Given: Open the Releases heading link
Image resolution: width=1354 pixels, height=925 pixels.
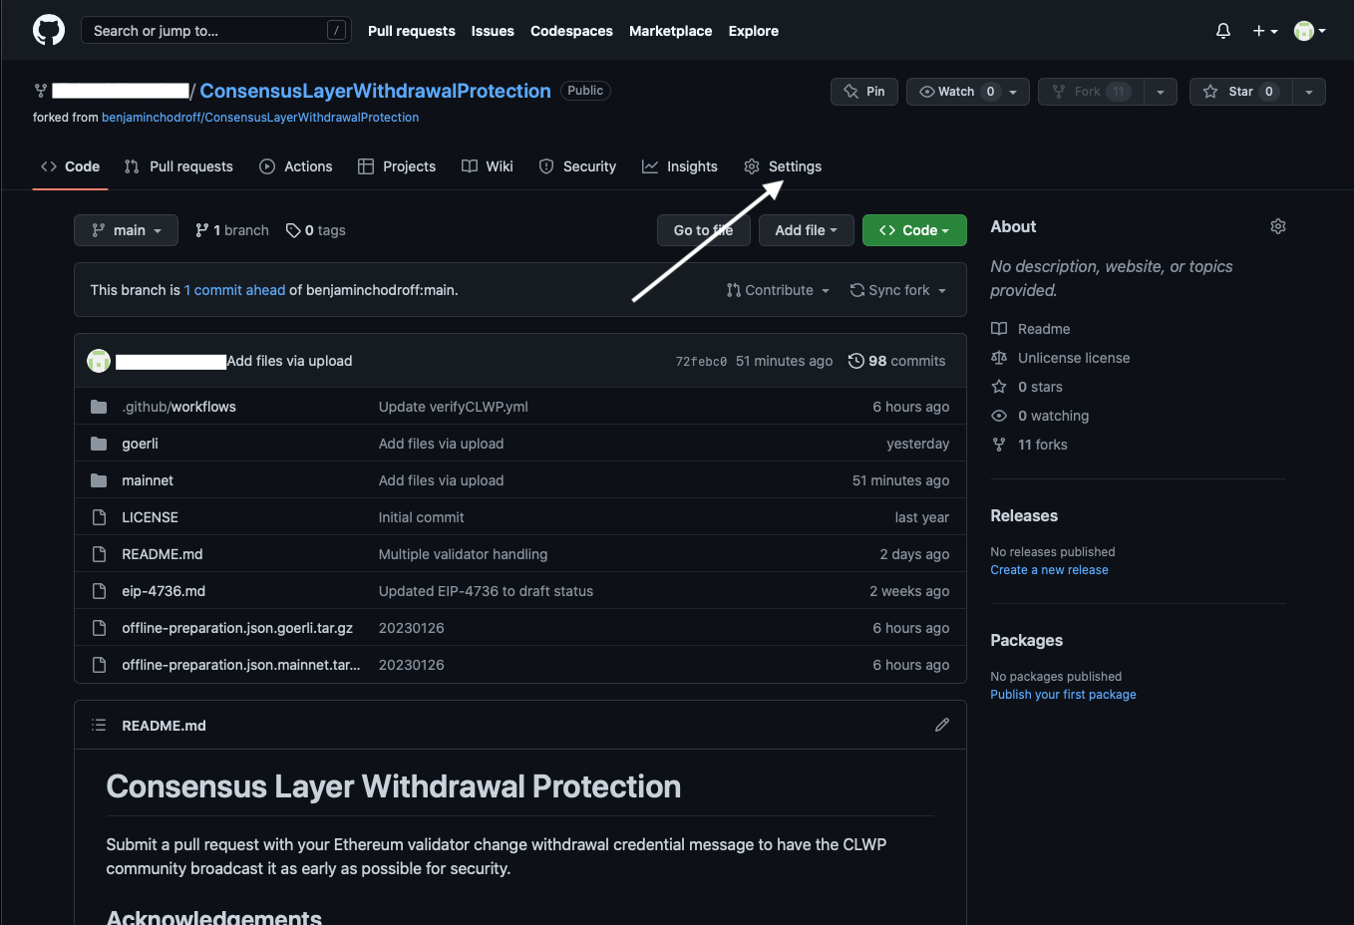Looking at the screenshot, I should click(1024, 515).
